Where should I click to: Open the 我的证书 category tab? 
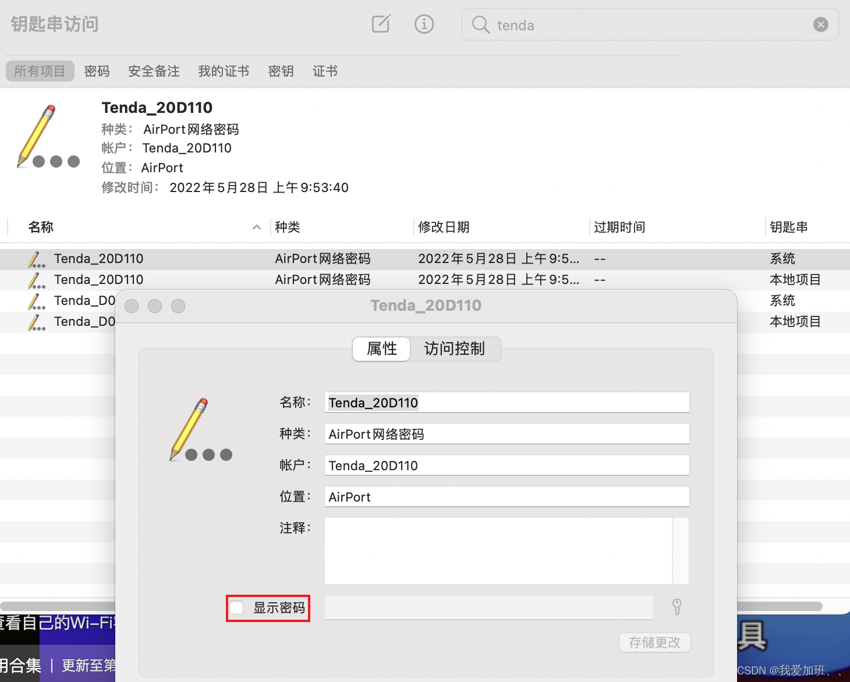pyautogui.click(x=224, y=71)
